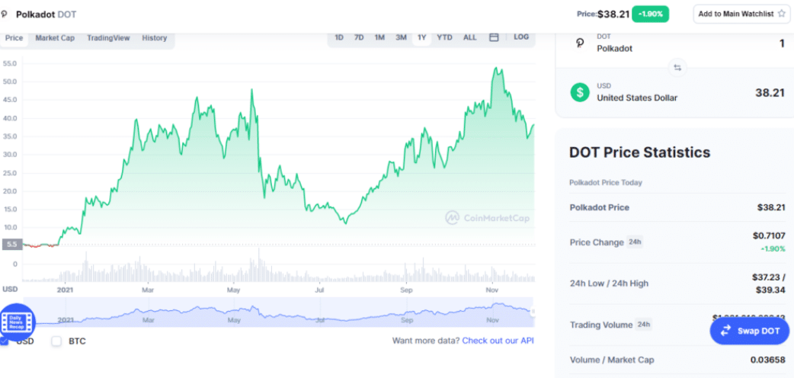Toggle LOG scale on chart
Image resolution: width=794 pixels, height=378 pixels.
tap(521, 37)
